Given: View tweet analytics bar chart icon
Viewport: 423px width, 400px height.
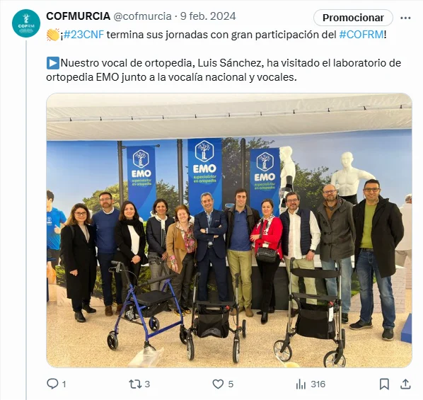Looking at the screenshot, I should (x=301, y=384).
